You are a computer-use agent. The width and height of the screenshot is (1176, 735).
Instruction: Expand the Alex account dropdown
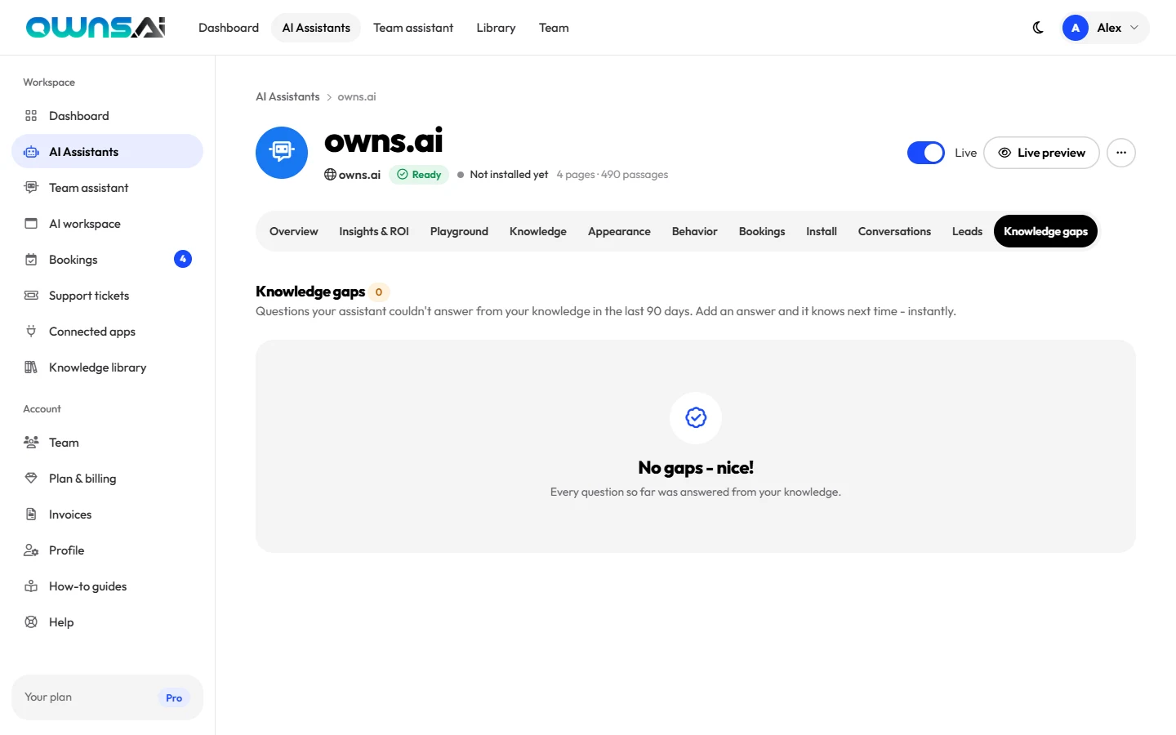pyautogui.click(x=1105, y=28)
